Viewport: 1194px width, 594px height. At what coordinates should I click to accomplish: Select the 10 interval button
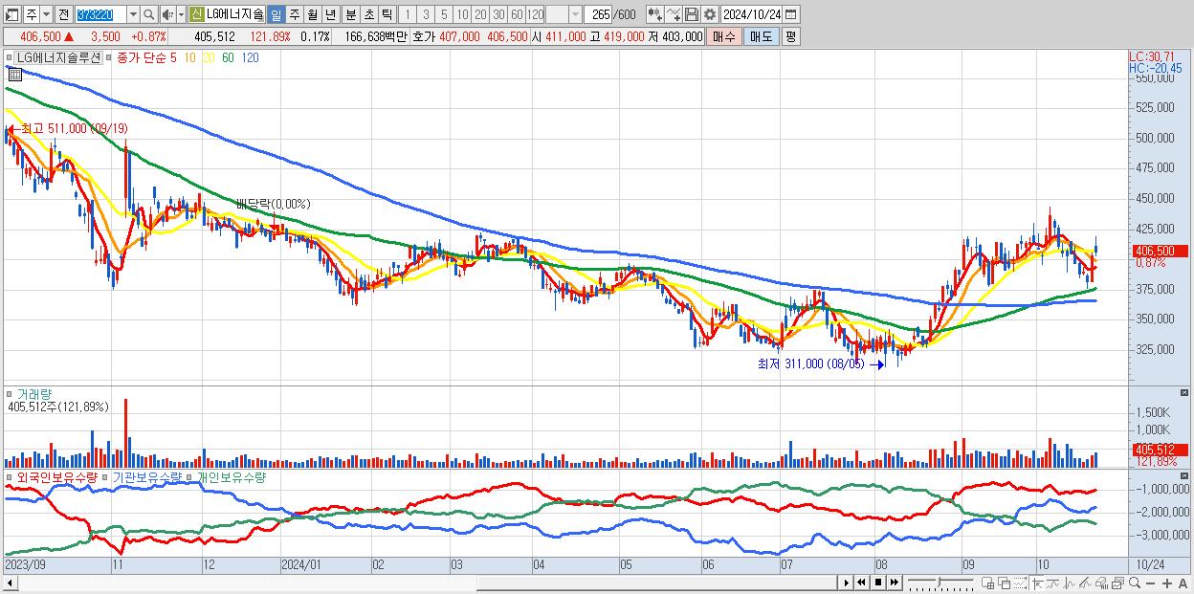point(462,15)
